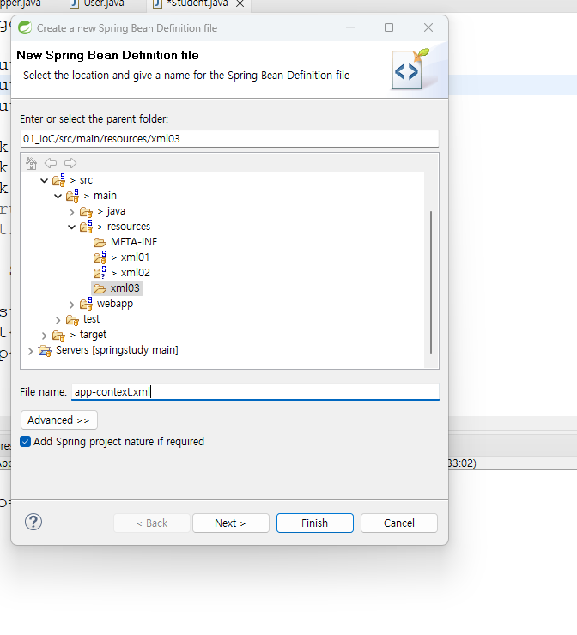Open the dialog help question mark icon
The height and width of the screenshot is (635, 577).
(x=33, y=522)
